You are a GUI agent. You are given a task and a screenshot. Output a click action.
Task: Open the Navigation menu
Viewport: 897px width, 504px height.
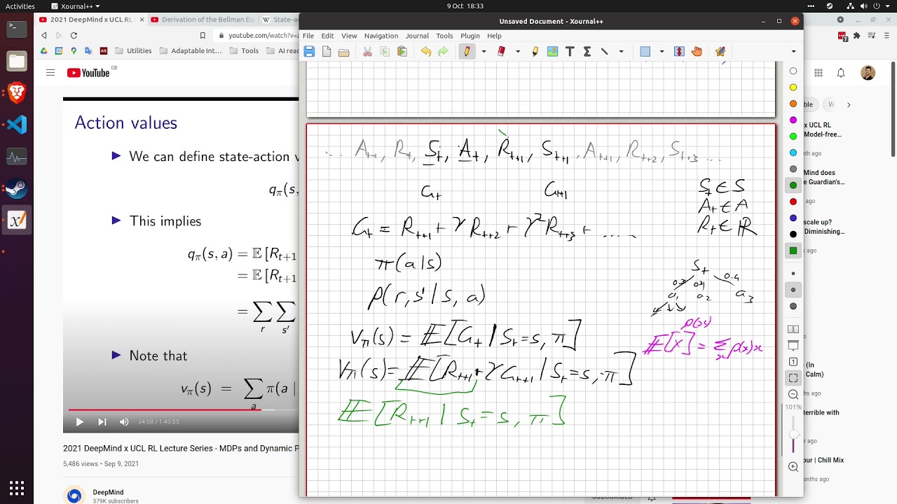coord(381,36)
